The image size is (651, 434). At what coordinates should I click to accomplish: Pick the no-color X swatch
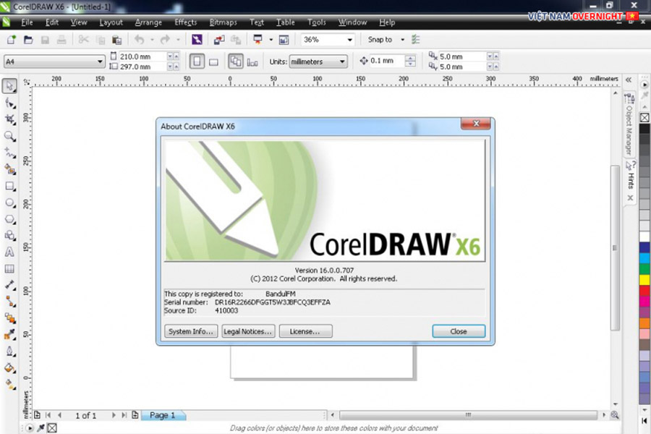[644, 118]
